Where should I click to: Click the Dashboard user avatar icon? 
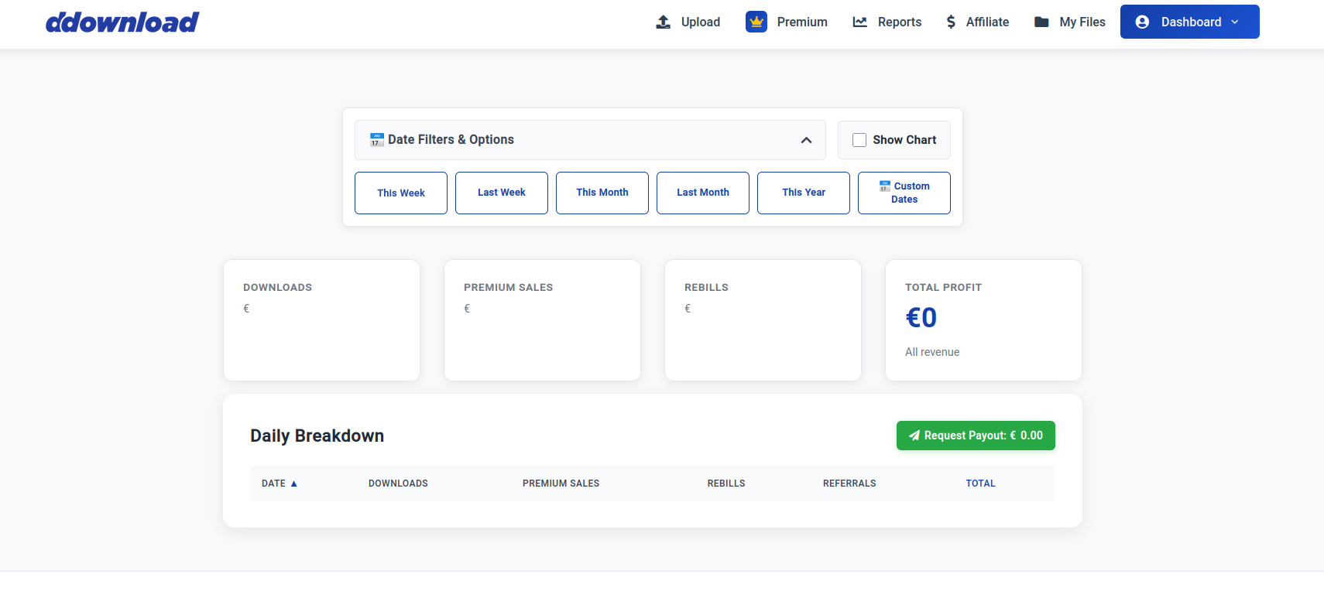pyautogui.click(x=1142, y=22)
